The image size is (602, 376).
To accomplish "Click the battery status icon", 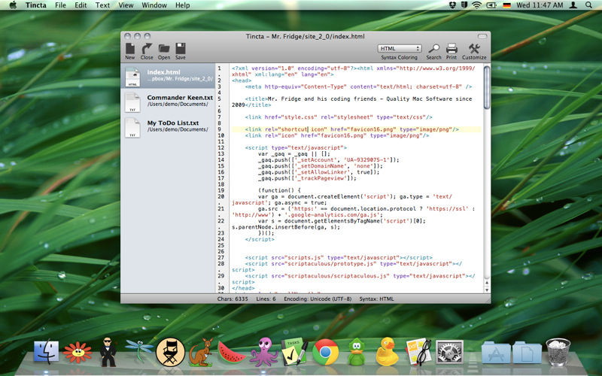I will [x=491, y=5].
